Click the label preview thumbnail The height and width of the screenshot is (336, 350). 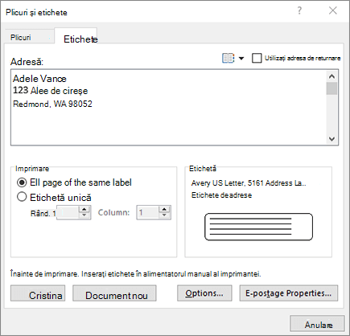click(x=258, y=227)
